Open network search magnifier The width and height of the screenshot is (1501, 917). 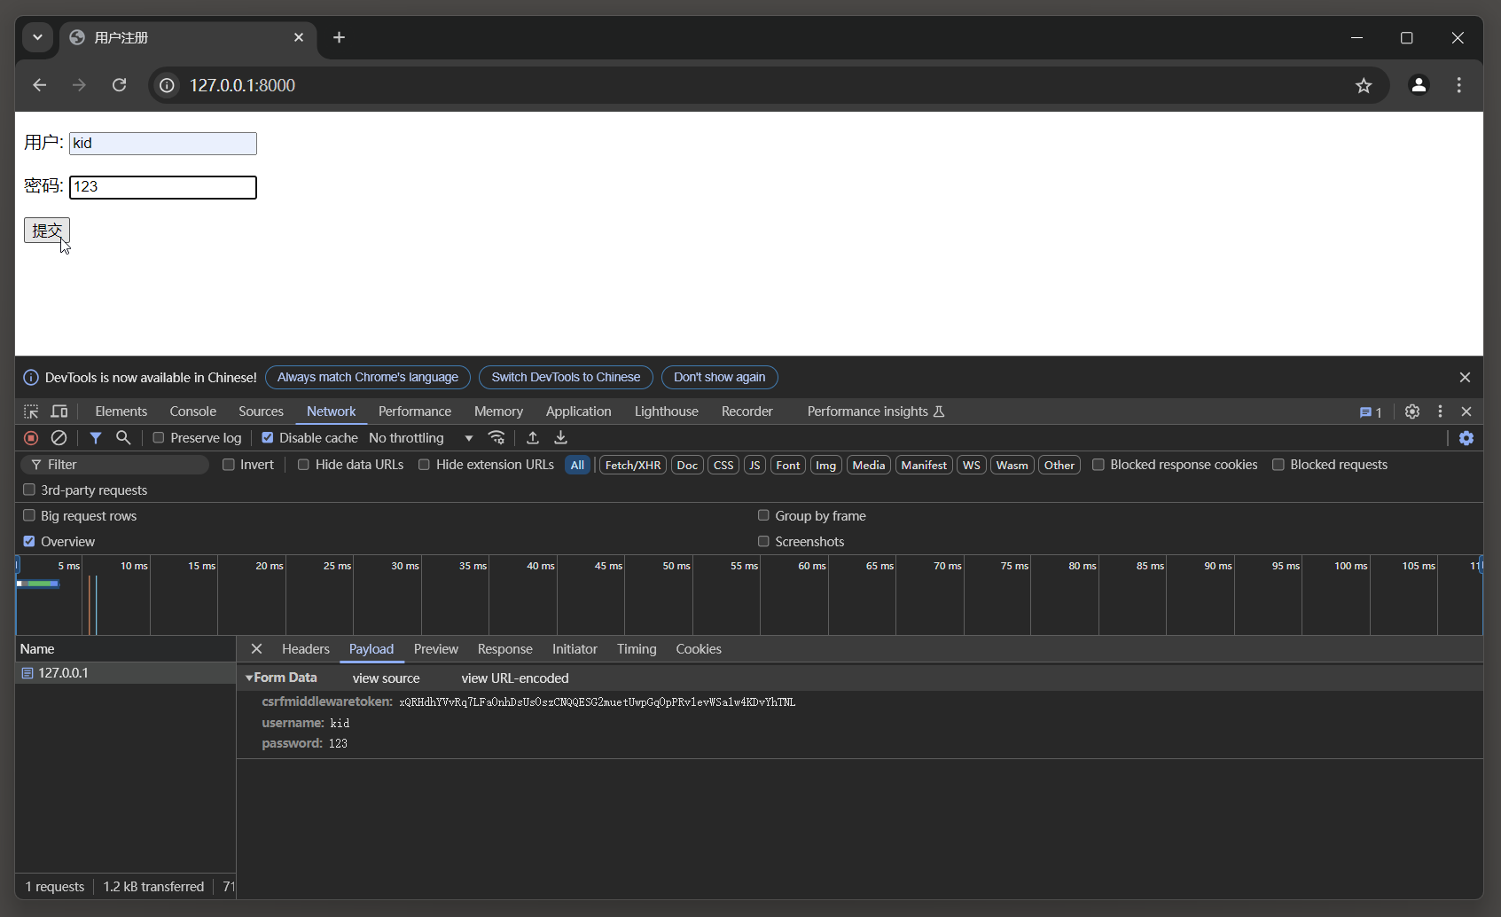coord(123,438)
